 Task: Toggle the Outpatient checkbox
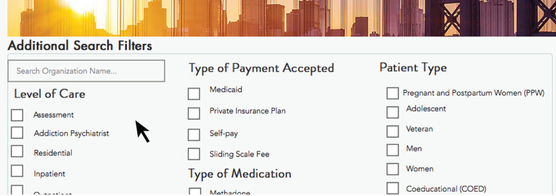[x=17, y=191]
